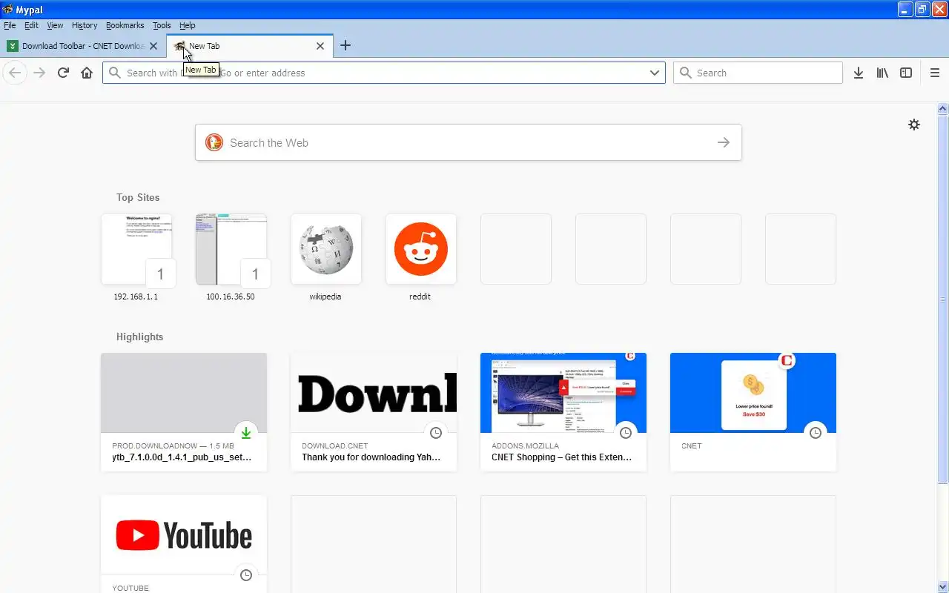Click the DuckDuckGo logo in search box
The image size is (949, 593).
(214, 142)
